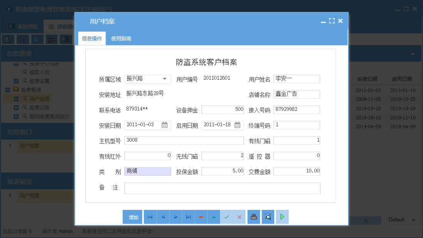Screen dimensions: 423x238
Task: Click the 增加 add button
Action: 133,217
